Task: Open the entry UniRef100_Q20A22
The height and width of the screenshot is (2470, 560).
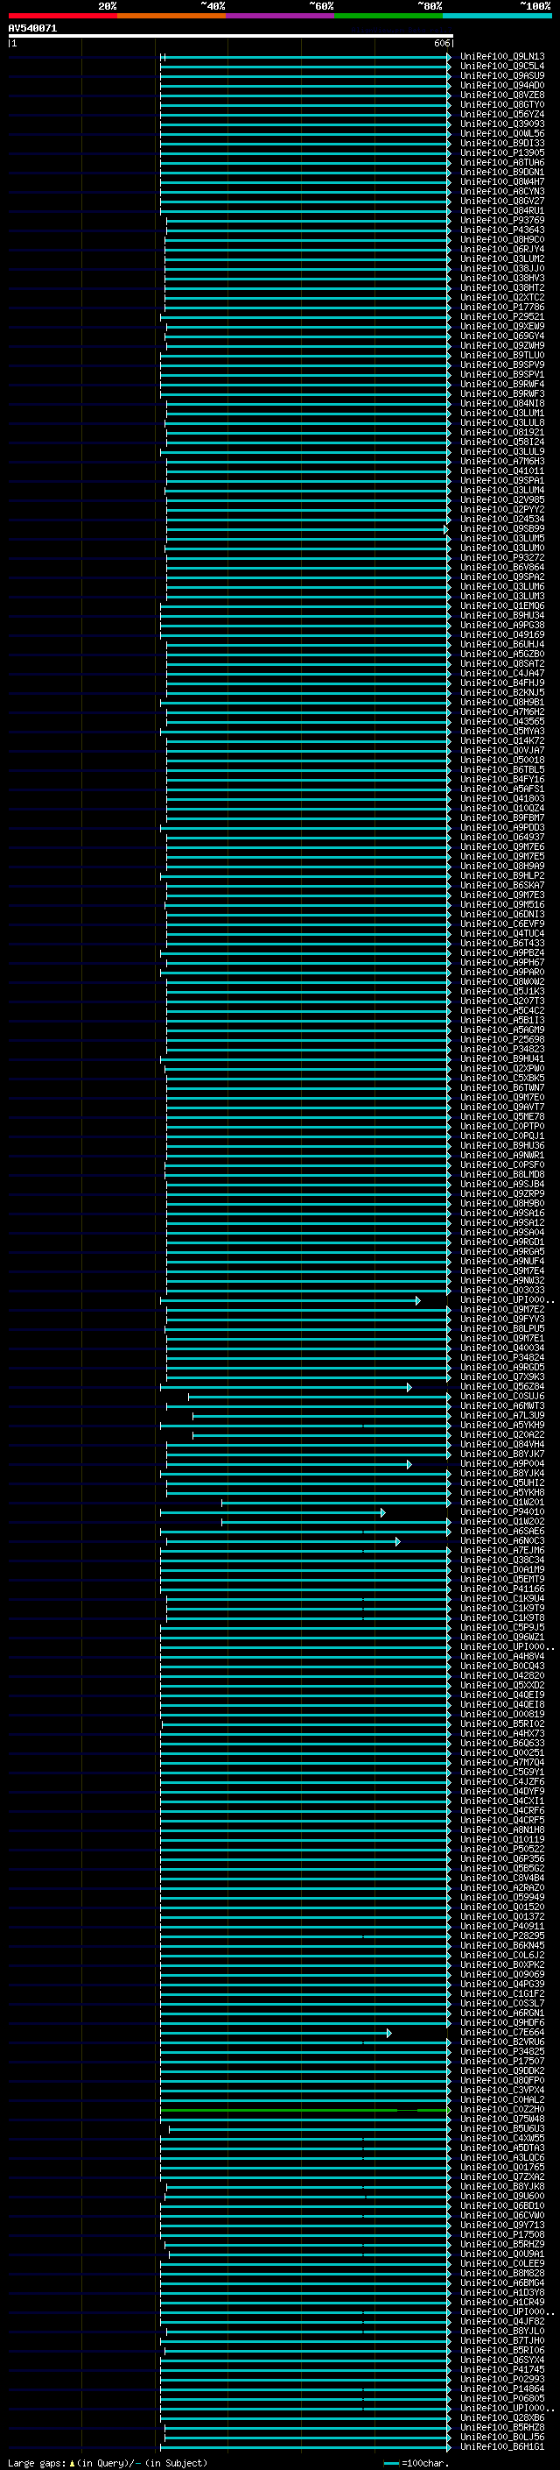Action: point(502,1434)
